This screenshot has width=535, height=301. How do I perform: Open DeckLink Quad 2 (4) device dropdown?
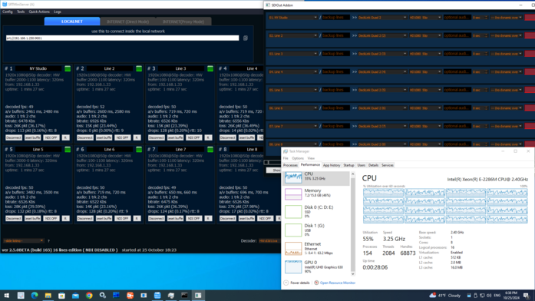coord(382,71)
